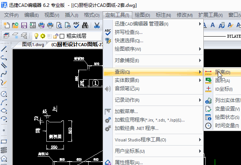Open the 扩展工具(X) menu
The height and width of the screenshot is (165, 241).
tap(210, 15)
